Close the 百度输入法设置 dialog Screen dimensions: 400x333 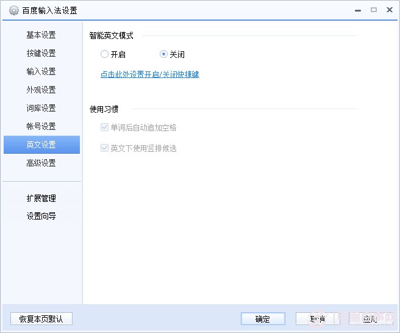coord(390,10)
